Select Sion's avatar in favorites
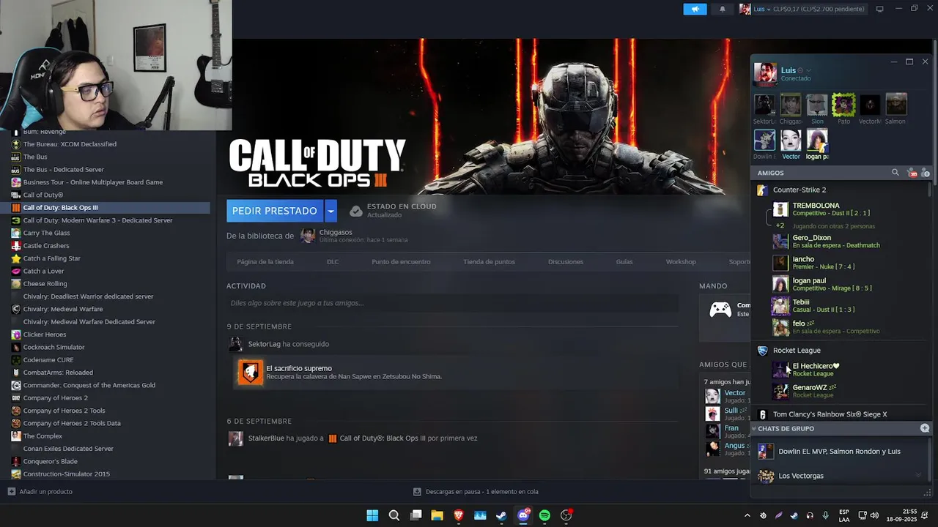Screen dimensions: 938x527 coord(817,105)
